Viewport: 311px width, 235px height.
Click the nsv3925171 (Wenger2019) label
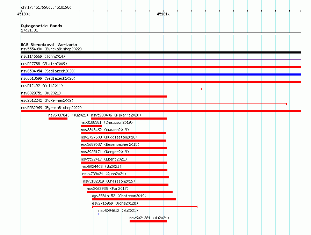tap(105, 152)
